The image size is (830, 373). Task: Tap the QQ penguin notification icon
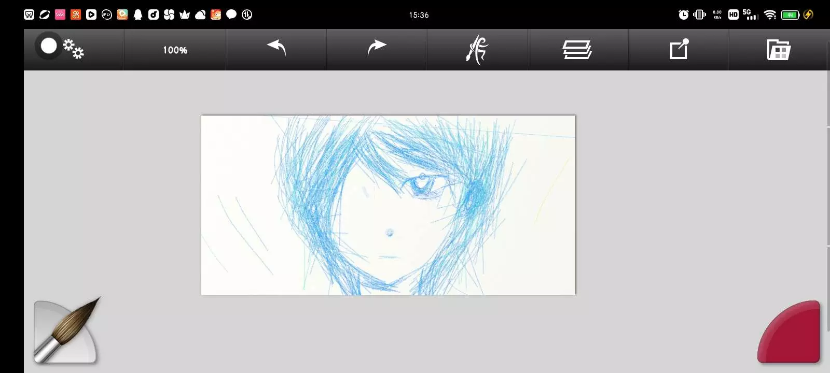tap(138, 15)
